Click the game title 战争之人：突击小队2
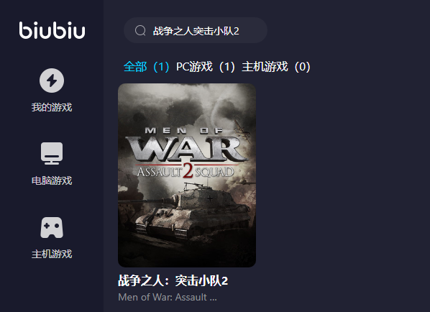This screenshot has width=430, height=312. point(173,281)
